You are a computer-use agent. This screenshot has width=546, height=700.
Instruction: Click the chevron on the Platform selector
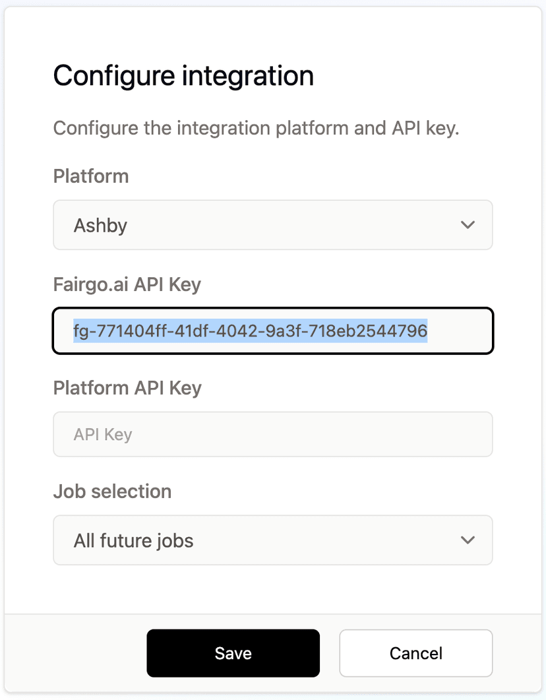click(x=468, y=224)
